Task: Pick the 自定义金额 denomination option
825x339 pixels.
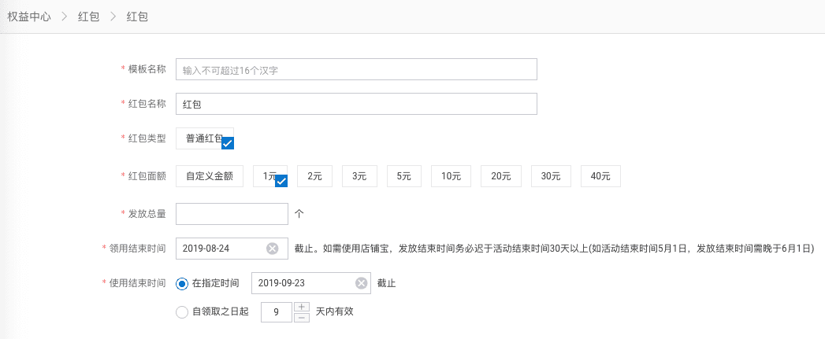Action: (x=210, y=176)
